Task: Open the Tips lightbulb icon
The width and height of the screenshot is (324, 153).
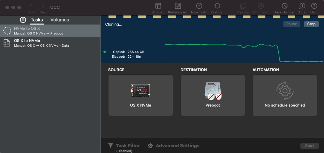Action: coord(302,6)
